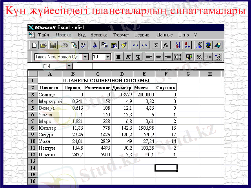Image resolution: width=251 pixels, height=188 pixels.
Task: Open the Name Box dropdown arrow
Action: [69, 66]
